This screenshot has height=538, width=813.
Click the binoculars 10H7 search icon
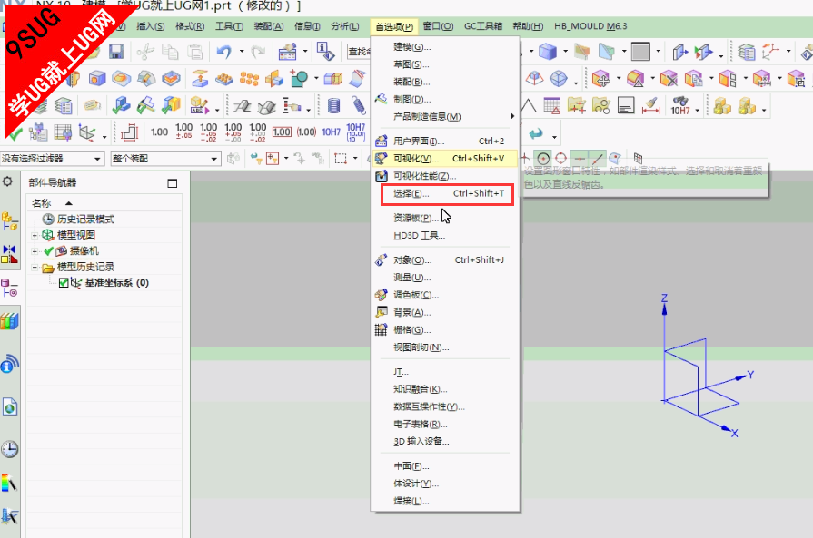(x=680, y=105)
